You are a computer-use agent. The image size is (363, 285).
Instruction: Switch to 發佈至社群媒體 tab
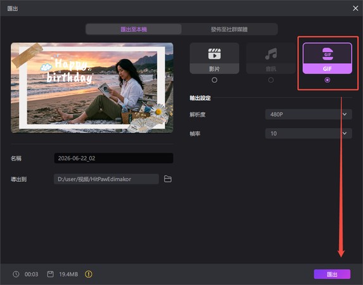tap(229, 29)
